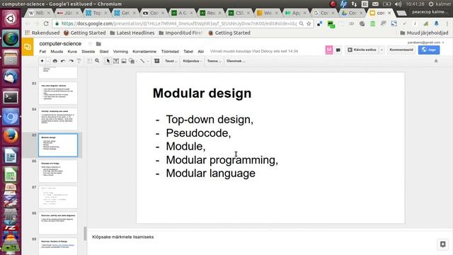Click the print icon in toolbar
The width and height of the screenshot is (453, 255).
click(55, 61)
